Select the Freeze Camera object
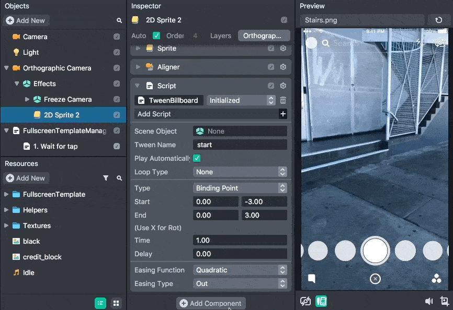Screen dimensions: 453x310 [x=67, y=99]
